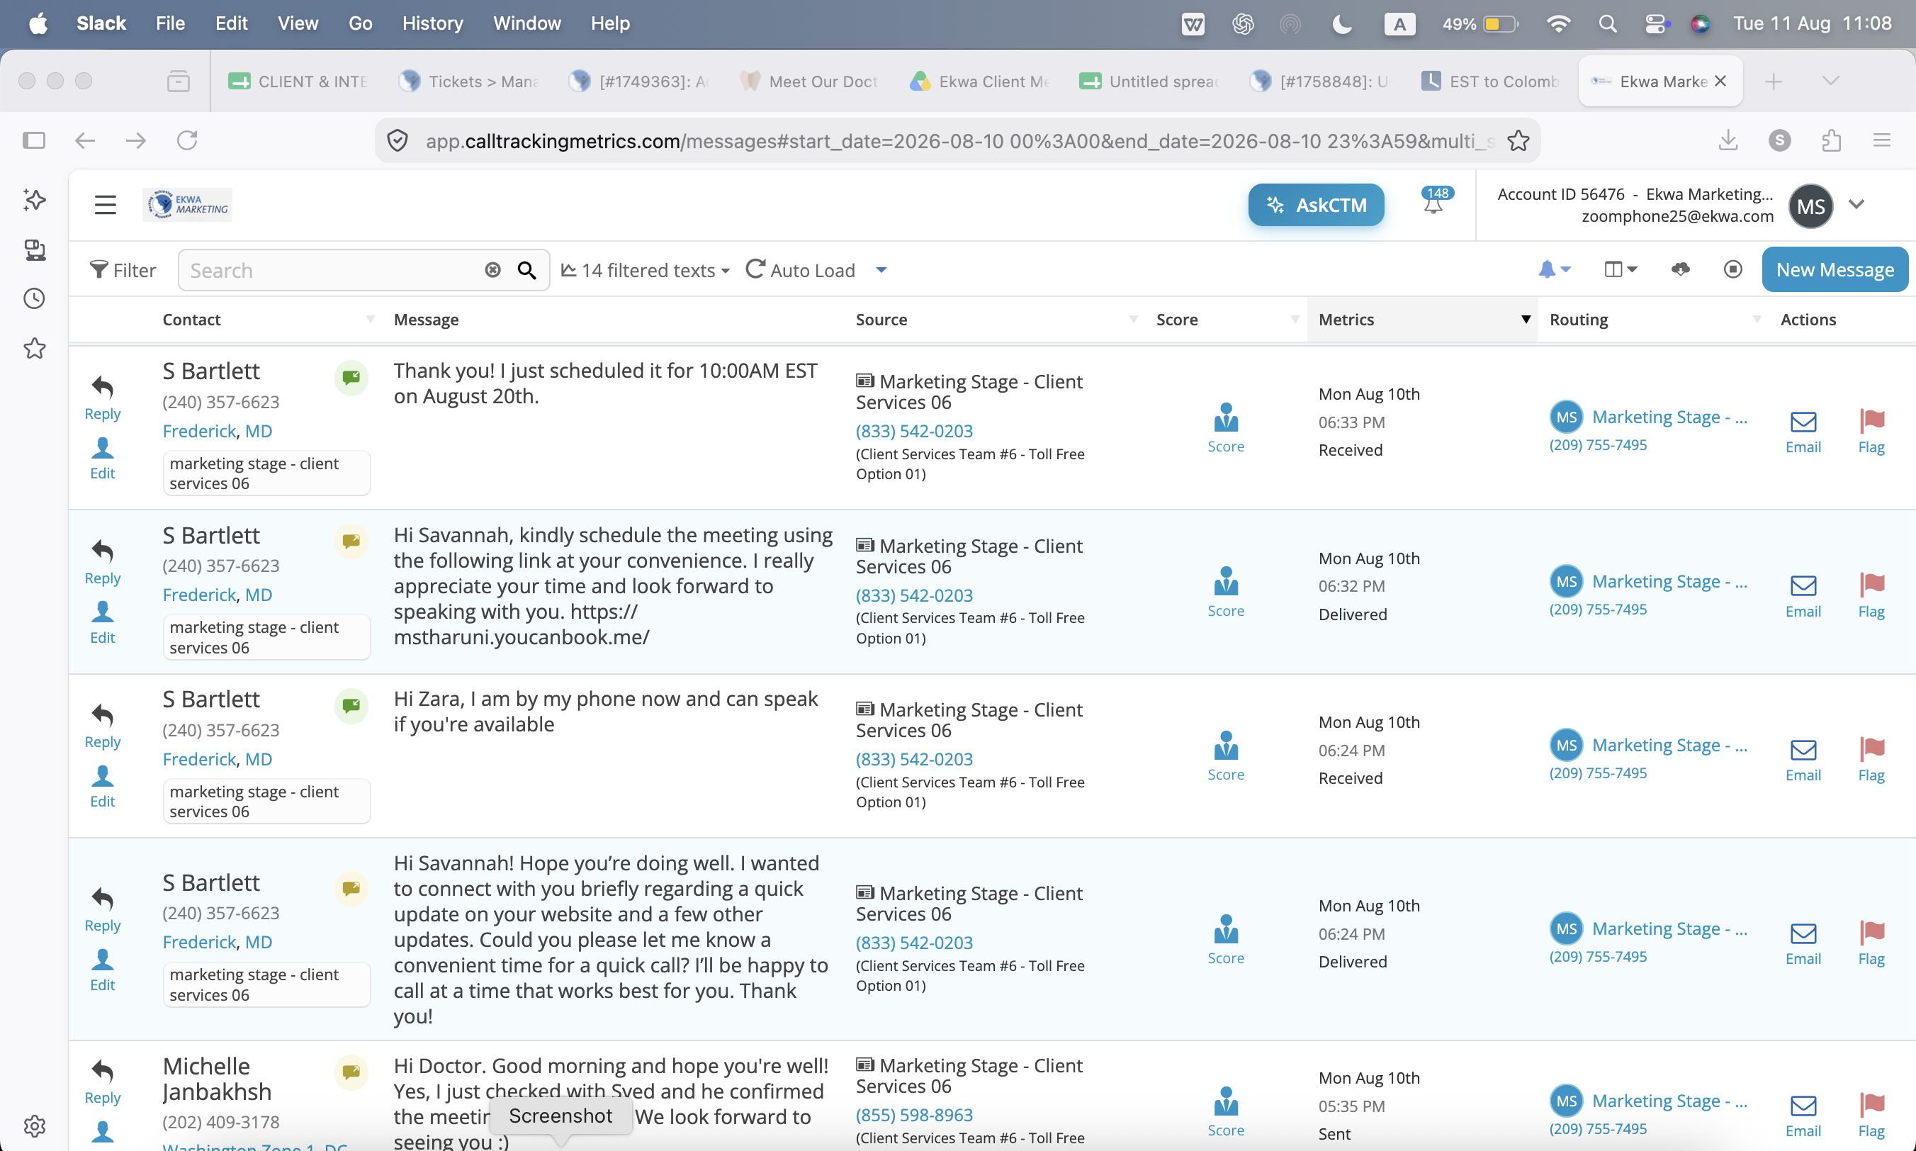1916x1151 pixels.
Task: Email the 06:33 PM Received message
Action: 1803,432
